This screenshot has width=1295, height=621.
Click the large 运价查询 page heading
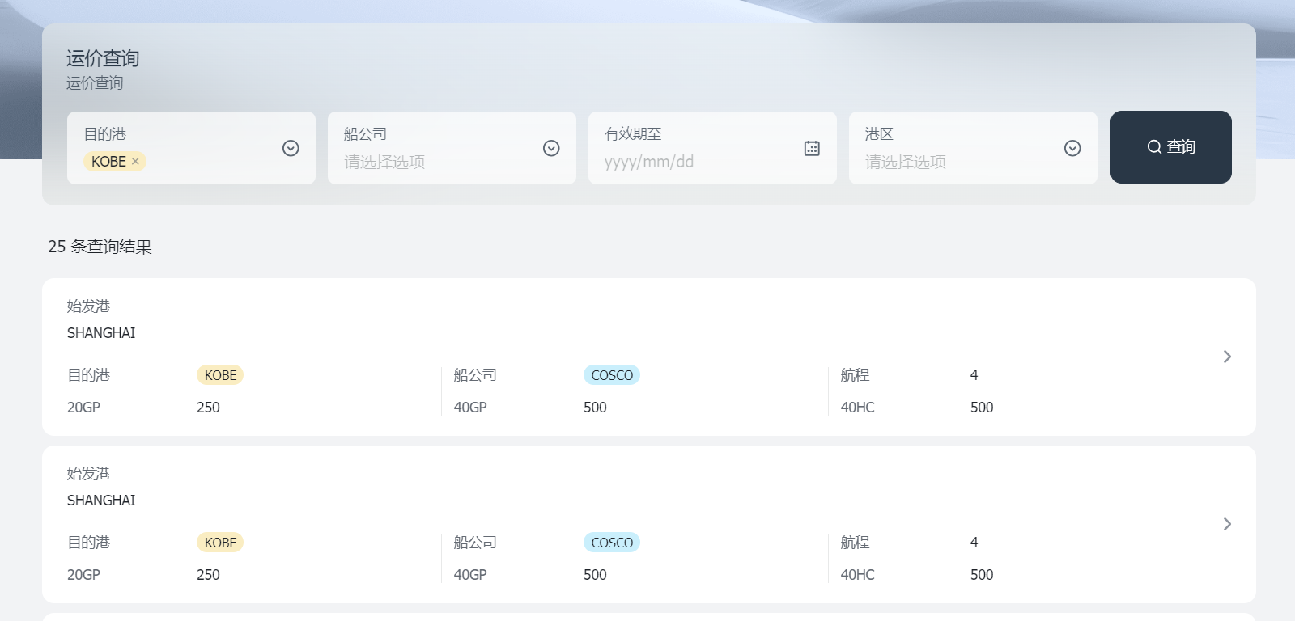pos(103,58)
